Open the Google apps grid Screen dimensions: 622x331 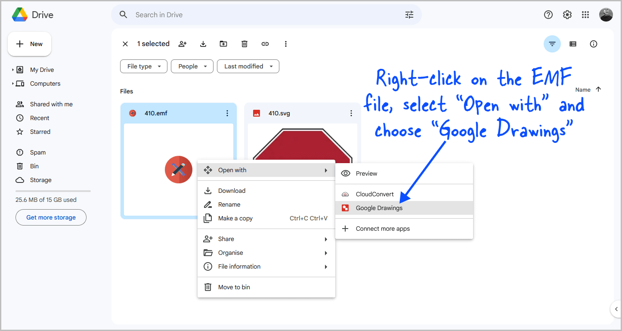585,15
